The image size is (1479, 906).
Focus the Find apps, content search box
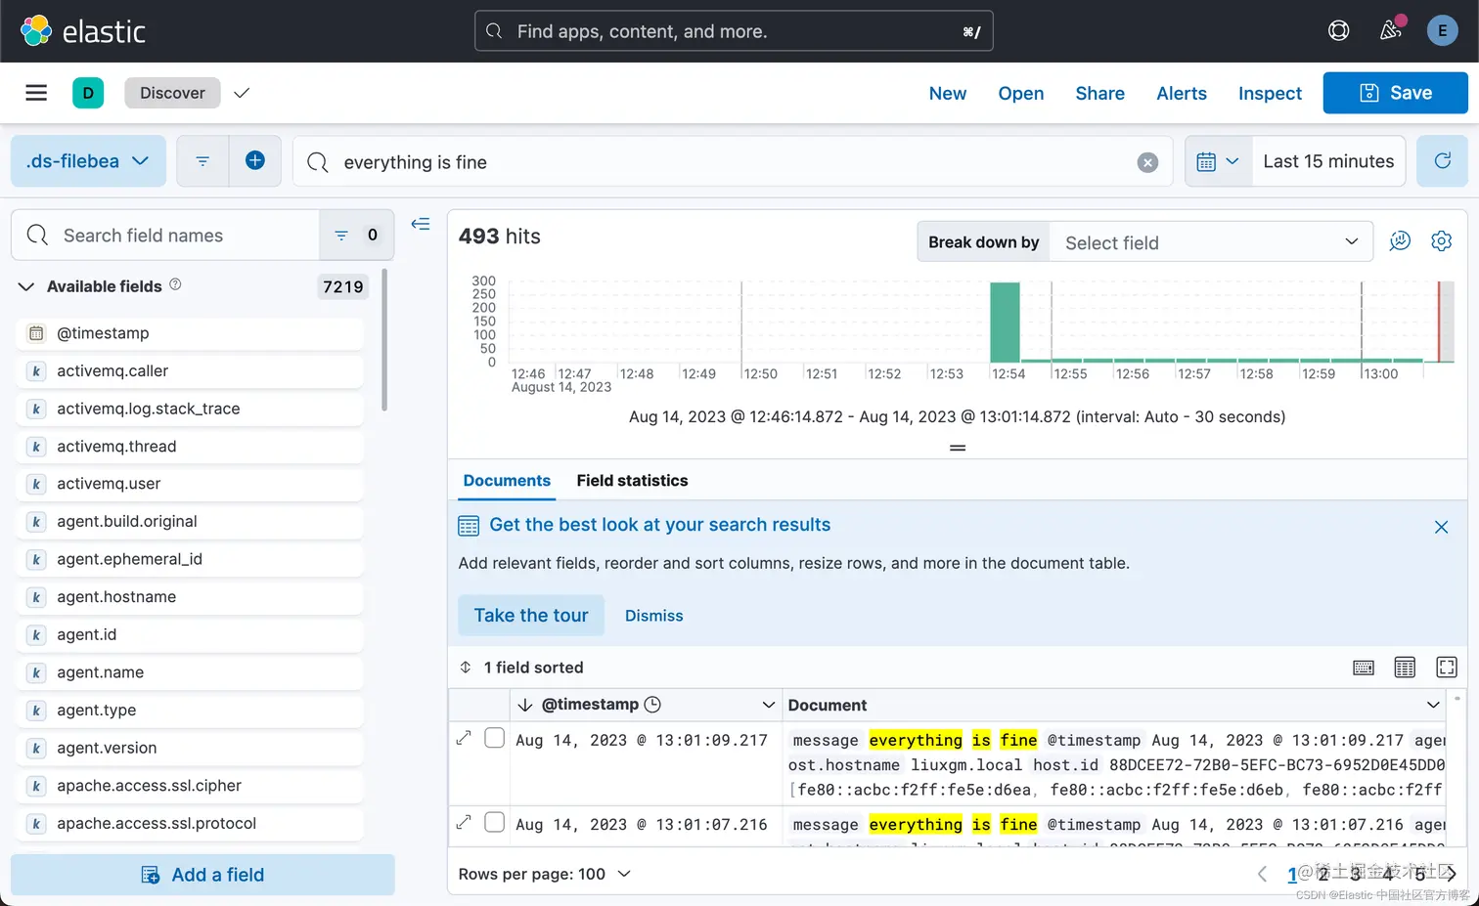point(734,31)
